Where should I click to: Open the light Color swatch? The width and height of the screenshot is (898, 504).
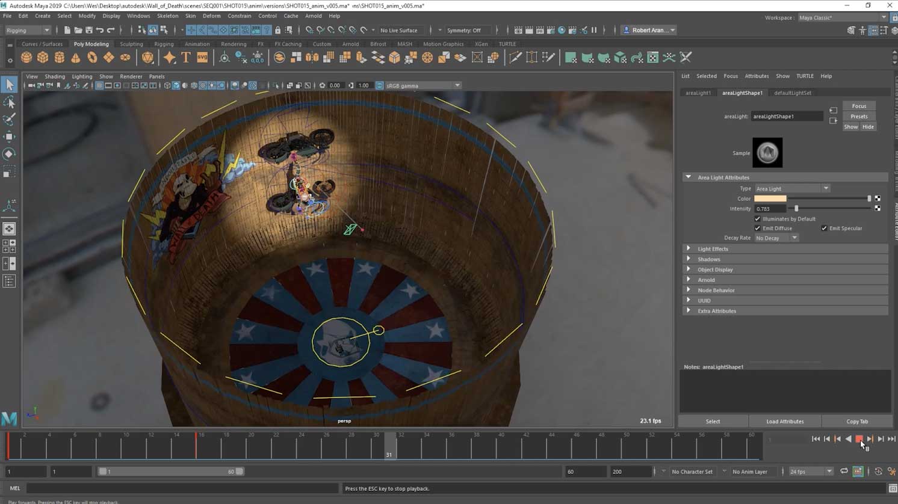[x=770, y=198]
